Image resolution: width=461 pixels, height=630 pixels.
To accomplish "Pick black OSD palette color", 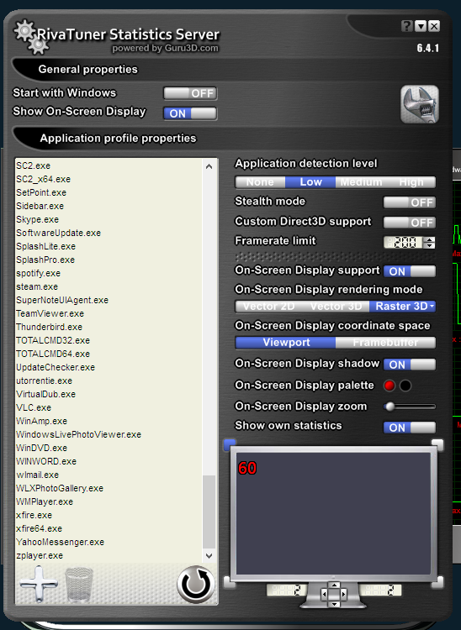I will [405, 386].
